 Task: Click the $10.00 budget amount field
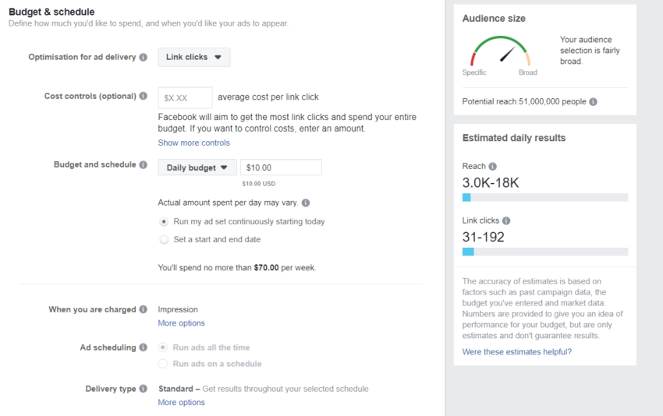(280, 167)
